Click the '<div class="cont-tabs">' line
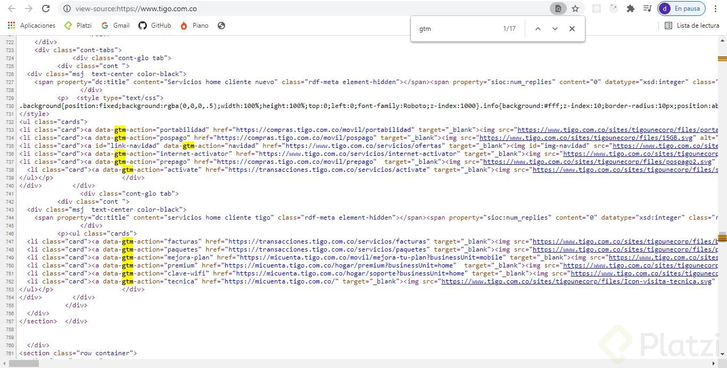 click(78, 50)
